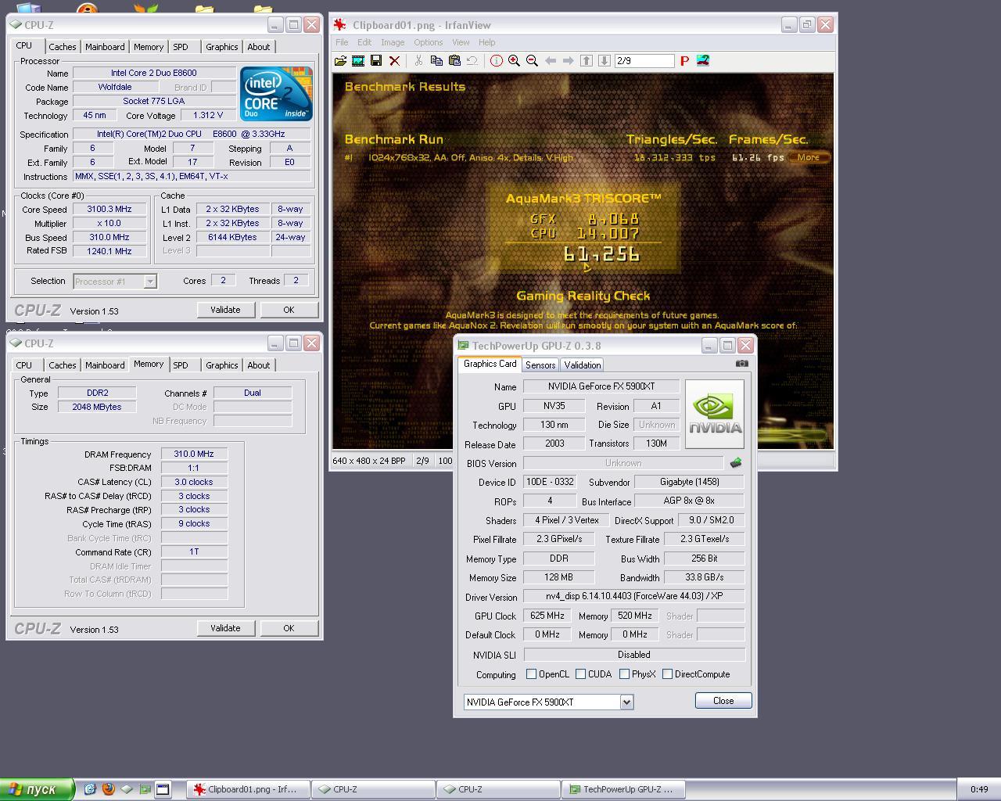Switch to TechPowerUp GPU-Z taskbar button
This screenshot has width=1001, height=801.
(x=623, y=789)
